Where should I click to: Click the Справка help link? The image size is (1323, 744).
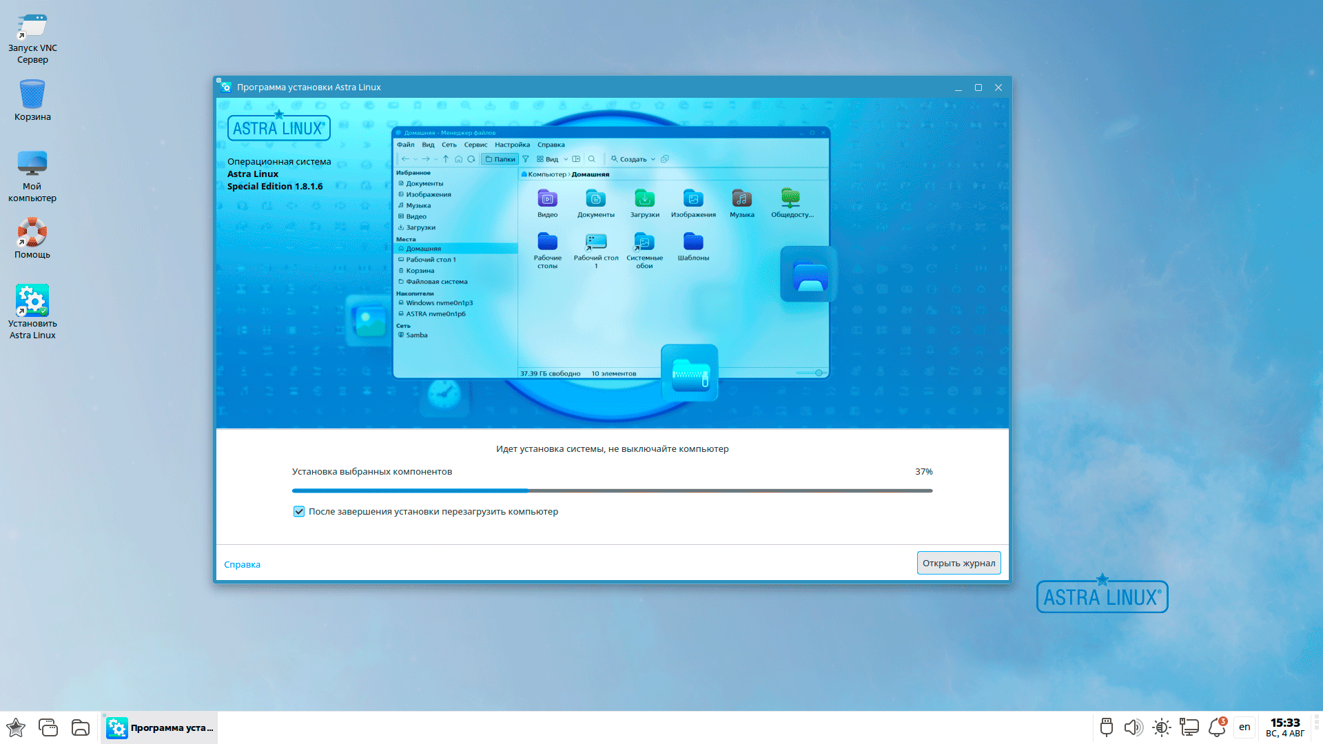(242, 565)
